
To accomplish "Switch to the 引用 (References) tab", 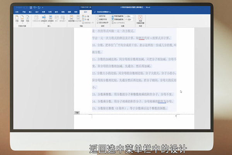I will pyautogui.click(x=50, y=12).
